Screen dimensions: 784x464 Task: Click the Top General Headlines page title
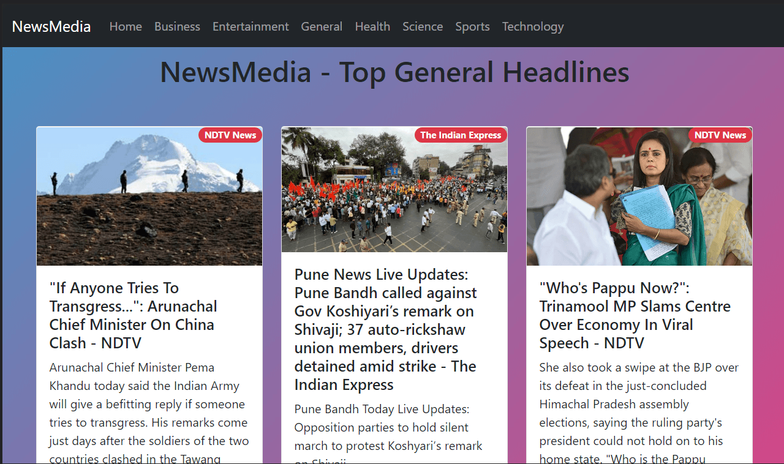coord(394,72)
